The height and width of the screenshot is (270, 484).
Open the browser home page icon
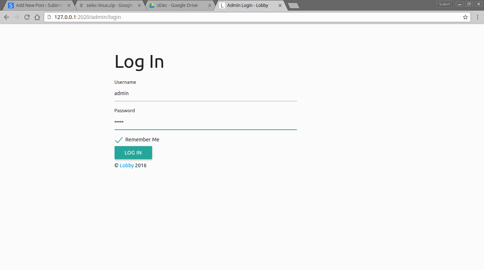[x=37, y=17]
